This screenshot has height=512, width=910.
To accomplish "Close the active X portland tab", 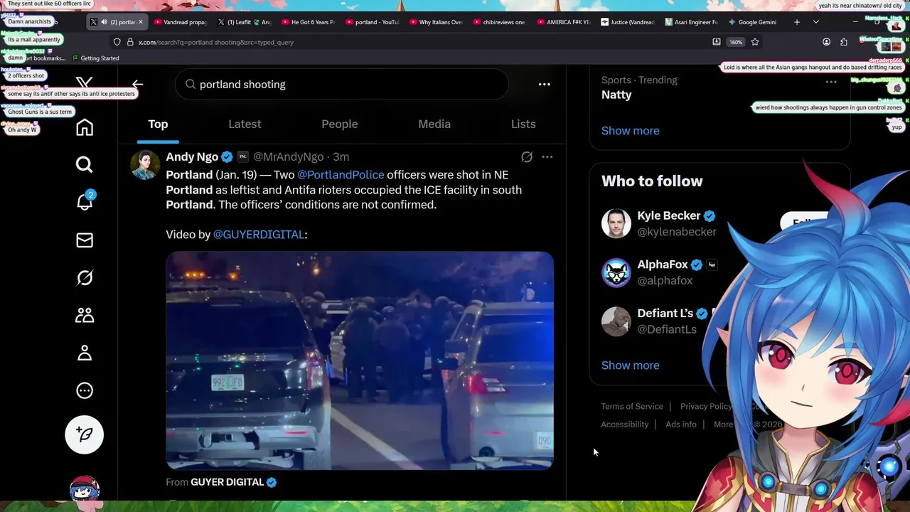I will (x=141, y=22).
